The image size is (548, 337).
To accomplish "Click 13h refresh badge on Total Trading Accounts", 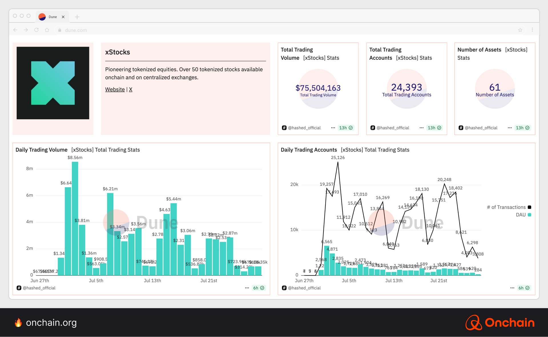I will (434, 128).
